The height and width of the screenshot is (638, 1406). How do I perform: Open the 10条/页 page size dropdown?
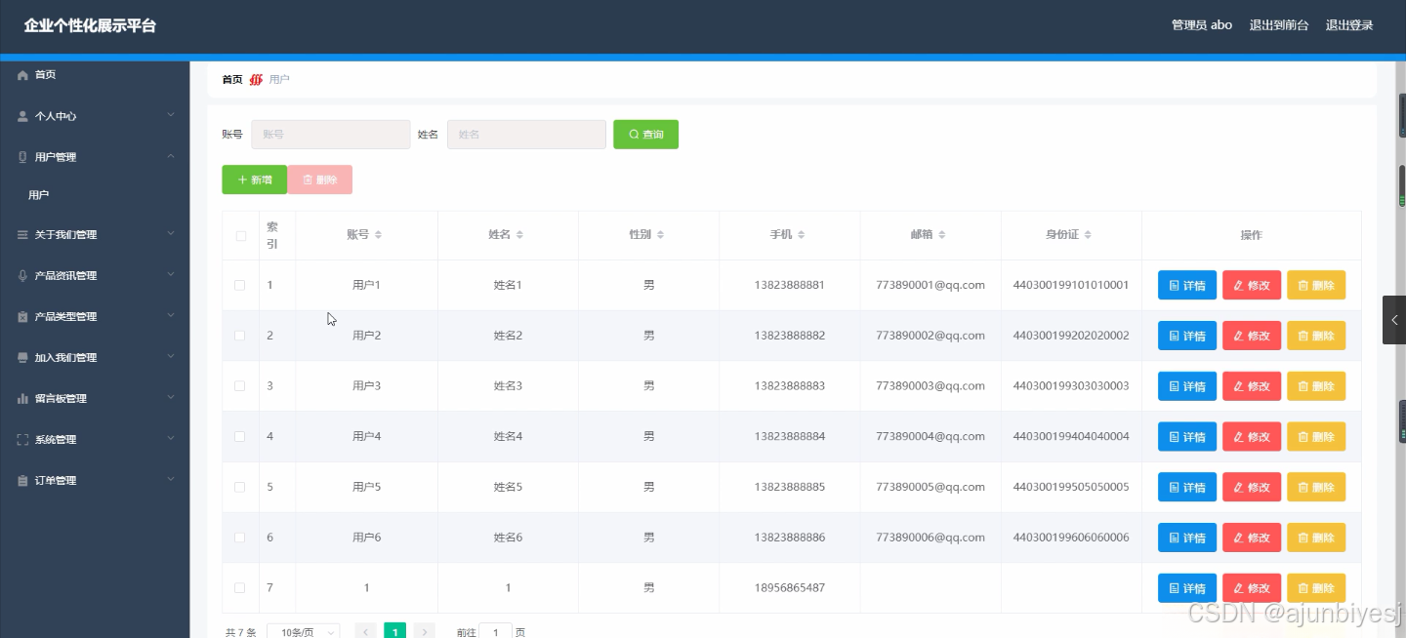point(304,632)
